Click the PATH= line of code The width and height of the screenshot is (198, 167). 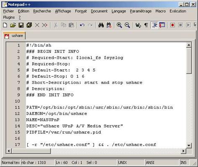click(99, 107)
